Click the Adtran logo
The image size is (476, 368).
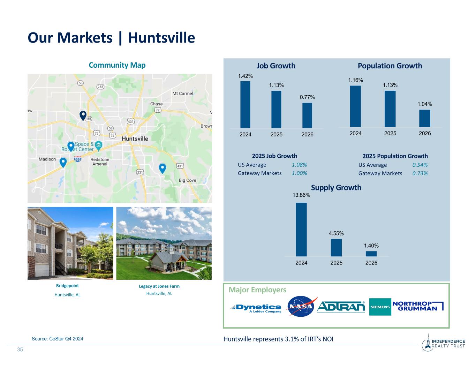tap(341, 307)
